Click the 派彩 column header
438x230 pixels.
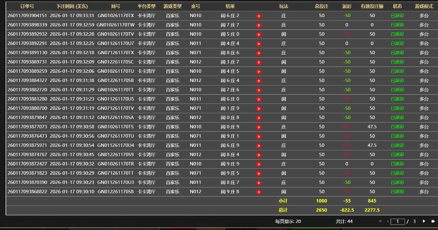346,6
